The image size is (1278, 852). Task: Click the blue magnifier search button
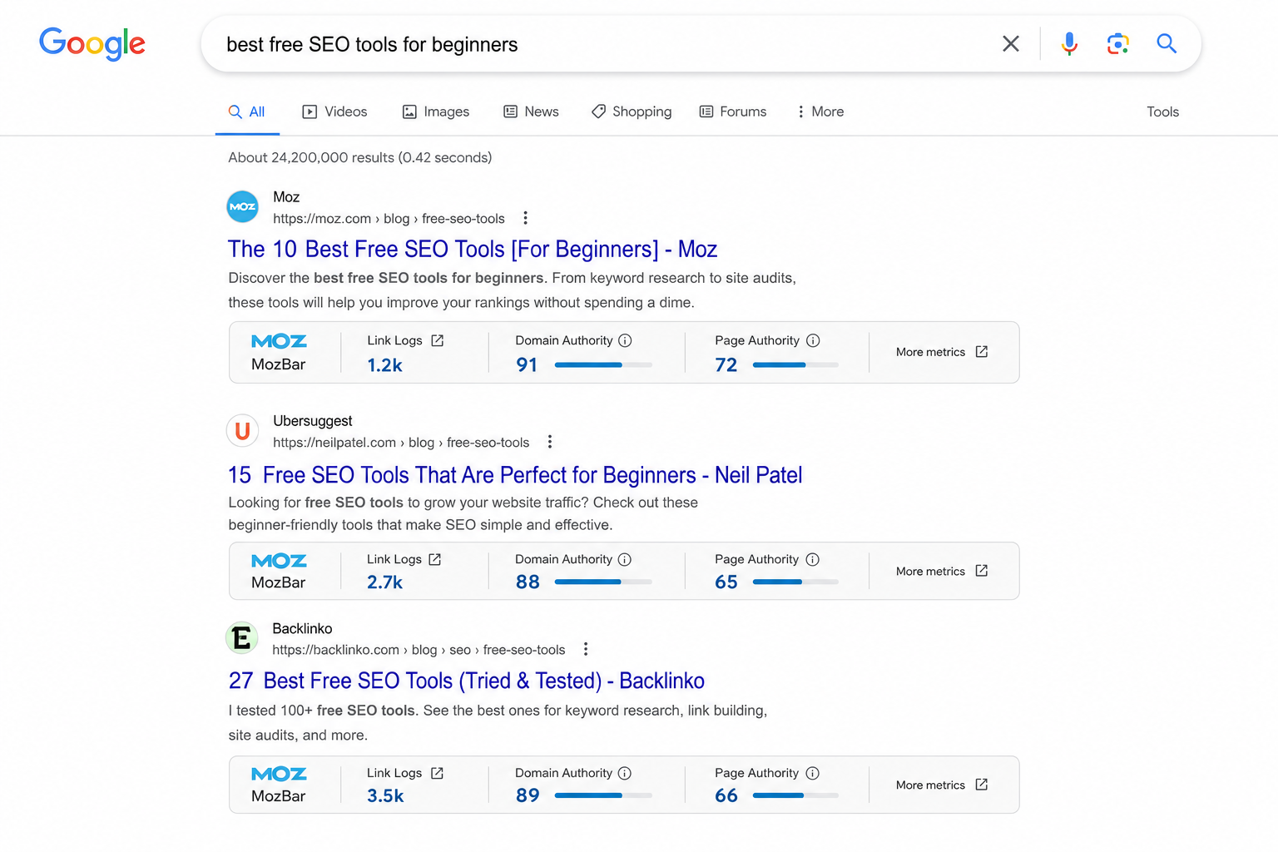(x=1167, y=43)
